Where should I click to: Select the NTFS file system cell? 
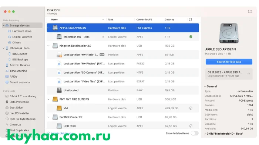pyautogui.click(x=140, y=72)
